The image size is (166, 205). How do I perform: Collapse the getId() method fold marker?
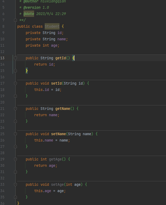click(15, 58)
